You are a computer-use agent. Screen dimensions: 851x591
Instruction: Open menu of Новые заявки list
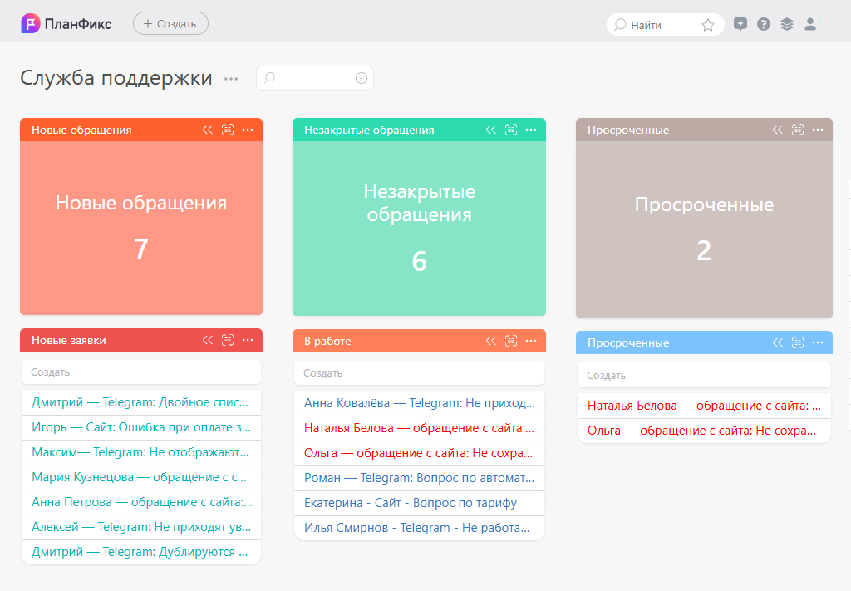point(248,340)
